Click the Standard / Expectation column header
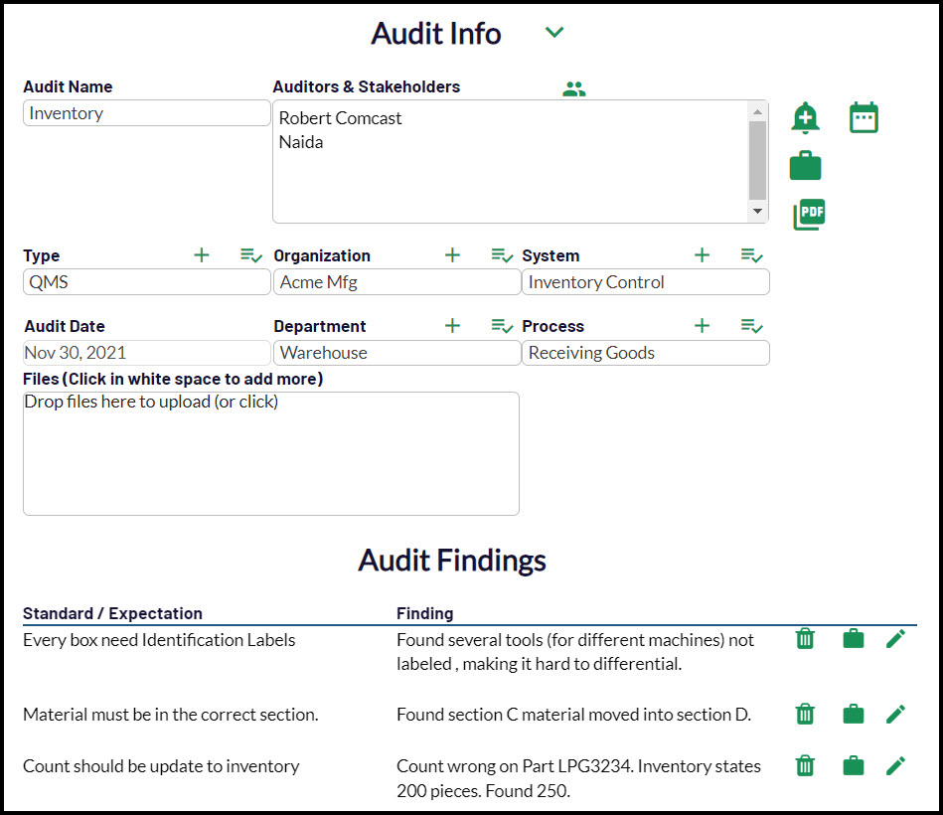 (112, 613)
